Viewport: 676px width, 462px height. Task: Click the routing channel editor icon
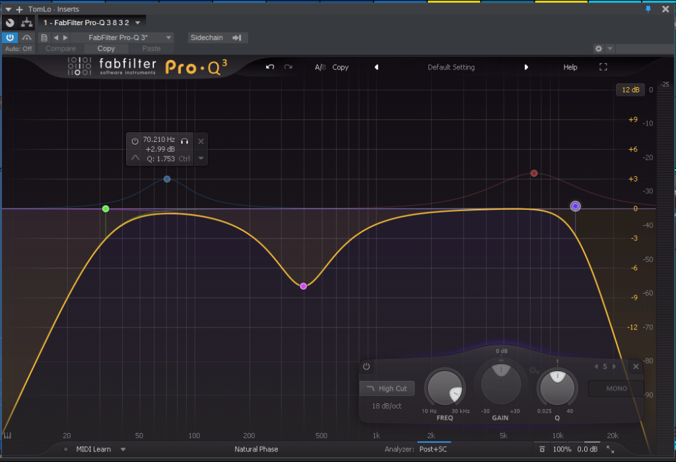click(26, 22)
